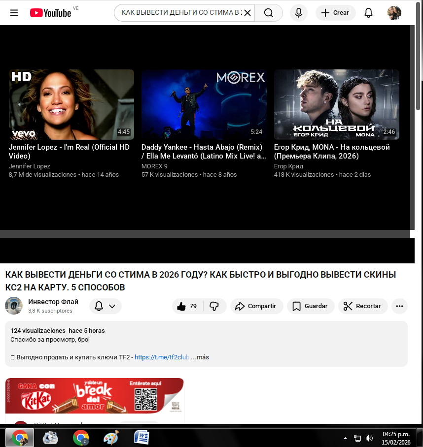Expand the subscription notification bell dropdown

tap(106, 306)
